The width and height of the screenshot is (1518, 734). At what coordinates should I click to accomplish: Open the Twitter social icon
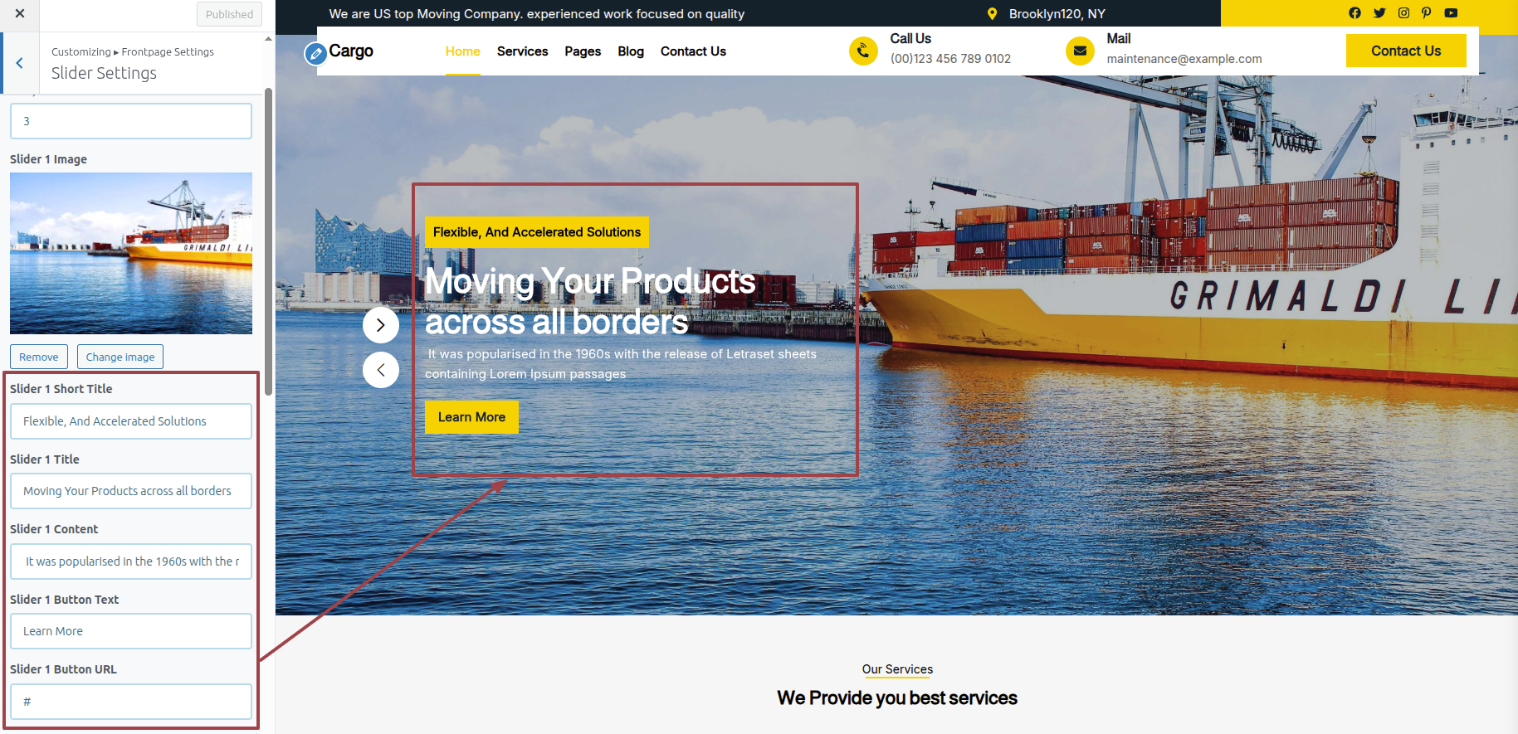click(x=1379, y=12)
